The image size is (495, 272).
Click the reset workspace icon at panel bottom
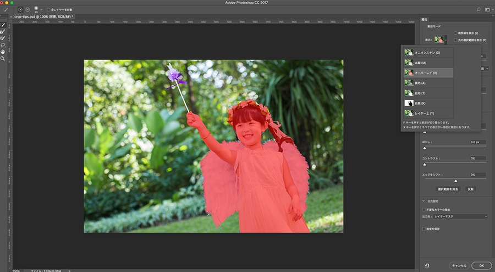tap(427, 266)
